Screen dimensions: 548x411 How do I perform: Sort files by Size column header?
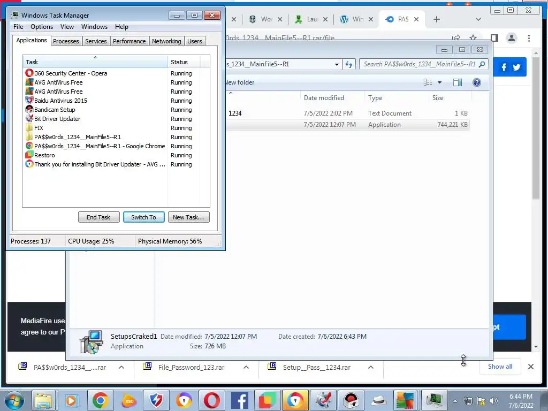tap(450, 98)
